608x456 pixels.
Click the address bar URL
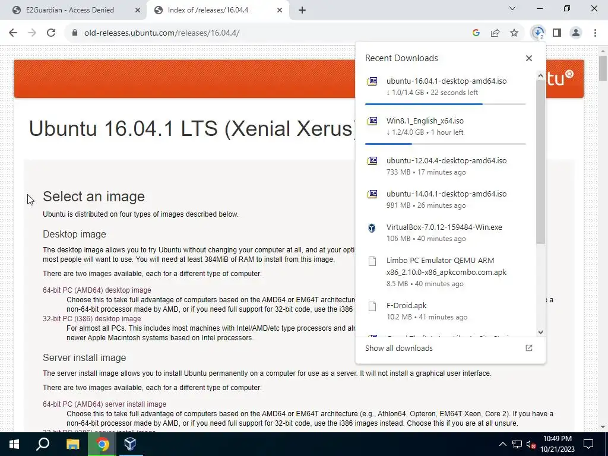tap(161, 33)
